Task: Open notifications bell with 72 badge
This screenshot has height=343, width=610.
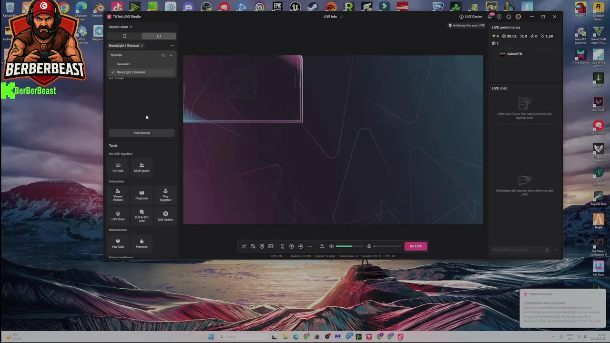Action: (490, 17)
